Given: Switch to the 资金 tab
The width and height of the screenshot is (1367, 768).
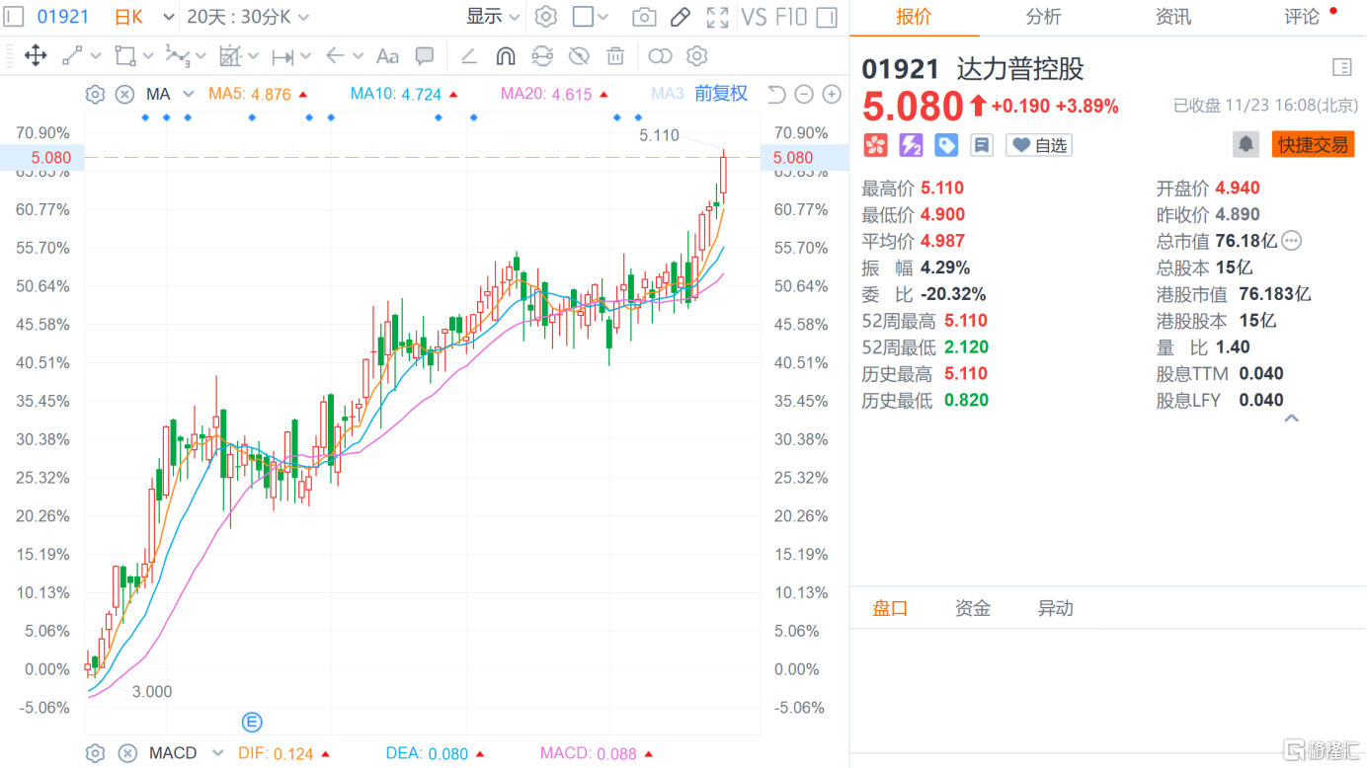Looking at the screenshot, I should pyautogui.click(x=973, y=608).
